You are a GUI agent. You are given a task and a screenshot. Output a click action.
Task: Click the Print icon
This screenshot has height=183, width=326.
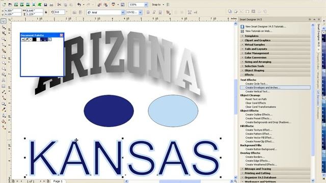tap(51, 5)
